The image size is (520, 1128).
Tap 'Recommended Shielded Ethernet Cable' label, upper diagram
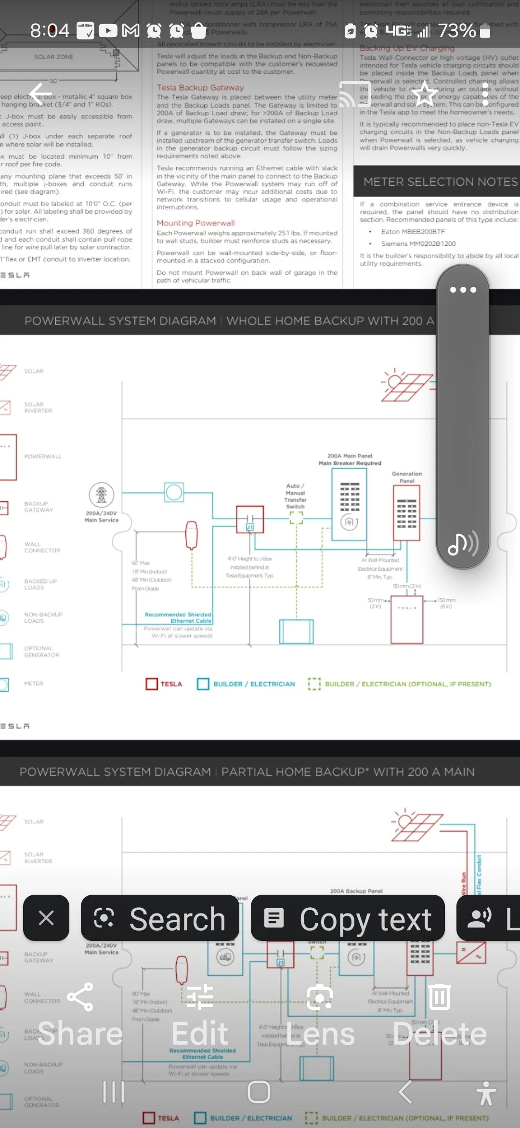pyautogui.click(x=178, y=618)
